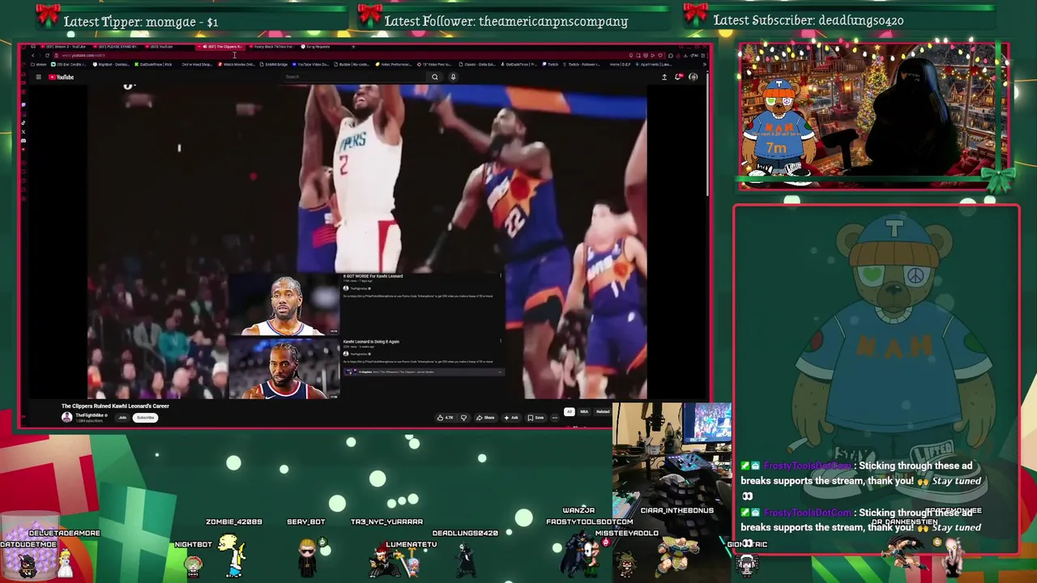Select the 'All' filter chip
1037x583 pixels.
570,411
